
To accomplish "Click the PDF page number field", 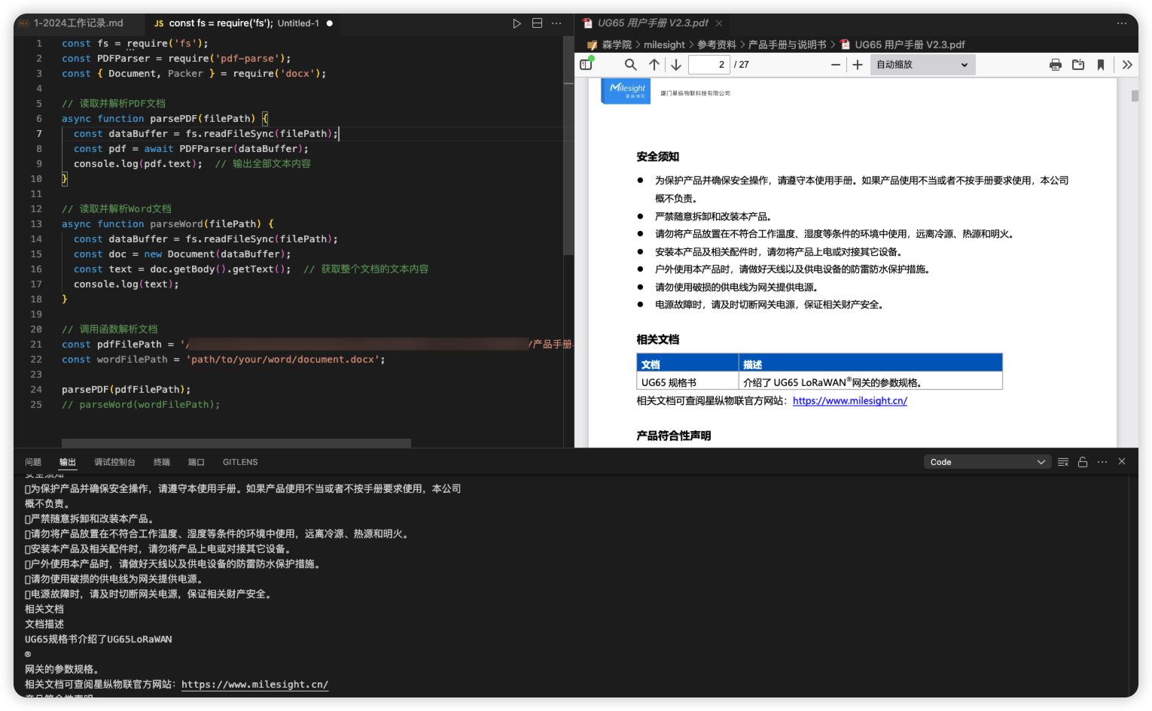I will 709,65.
